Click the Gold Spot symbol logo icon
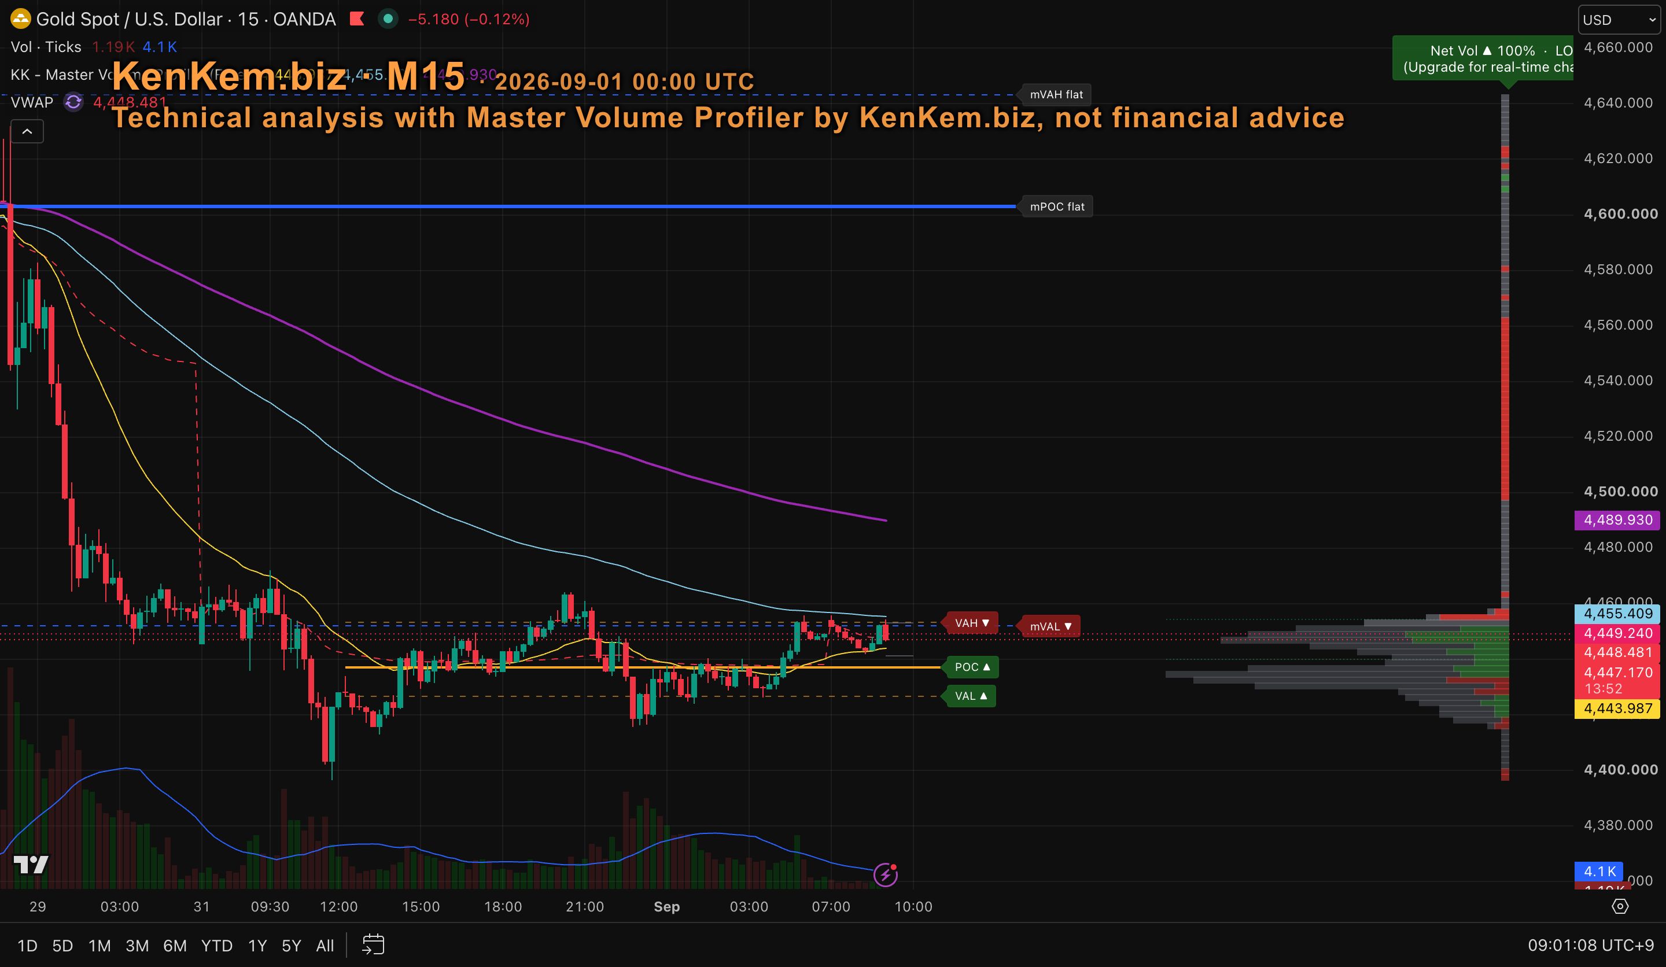The image size is (1666, 967). point(20,19)
